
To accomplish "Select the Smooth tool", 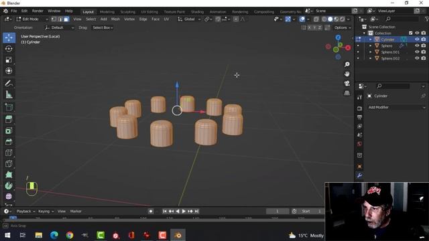I will pyautogui.click(x=9, y=196).
